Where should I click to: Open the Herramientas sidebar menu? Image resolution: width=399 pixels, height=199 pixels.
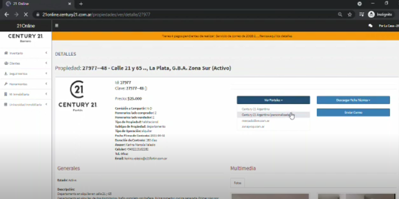pos(26,84)
